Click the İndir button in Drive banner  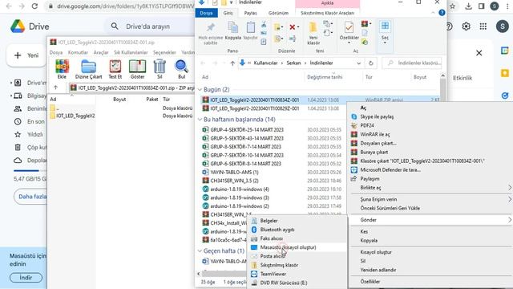coord(26,278)
